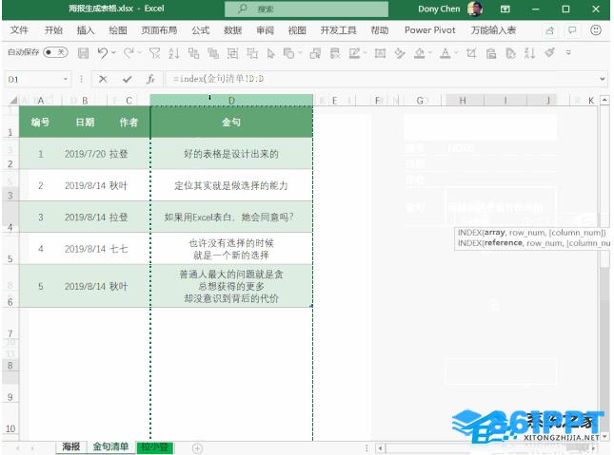The height and width of the screenshot is (455, 614).
Task: Click the shapes icon in quick access toolbar
Action: pos(289,53)
